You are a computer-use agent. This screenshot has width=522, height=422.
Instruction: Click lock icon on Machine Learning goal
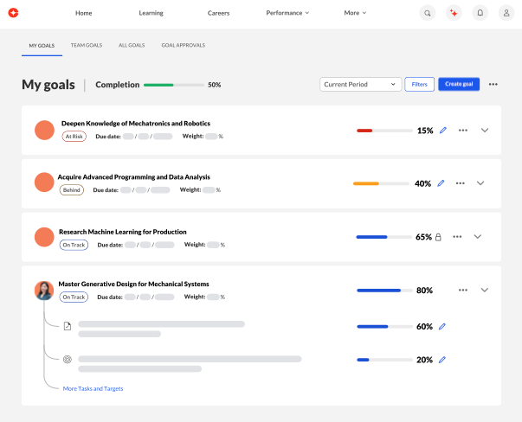tap(438, 237)
